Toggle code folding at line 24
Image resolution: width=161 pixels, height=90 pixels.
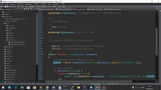tap(43, 38)
